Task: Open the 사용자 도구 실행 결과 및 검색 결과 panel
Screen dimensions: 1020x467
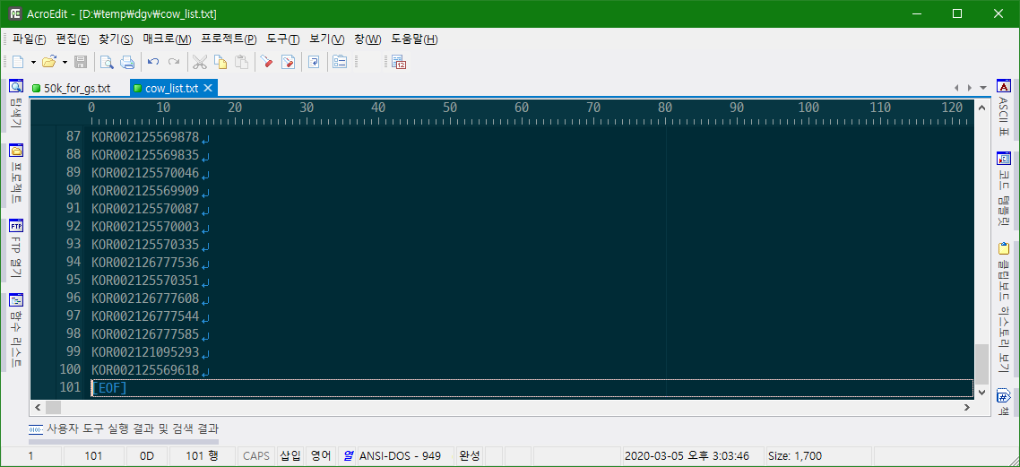Action: [x=124, y=429]
